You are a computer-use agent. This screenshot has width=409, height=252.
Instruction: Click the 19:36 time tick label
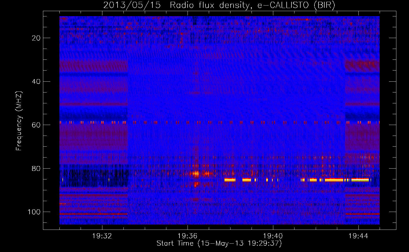click(x=188, y=236)
